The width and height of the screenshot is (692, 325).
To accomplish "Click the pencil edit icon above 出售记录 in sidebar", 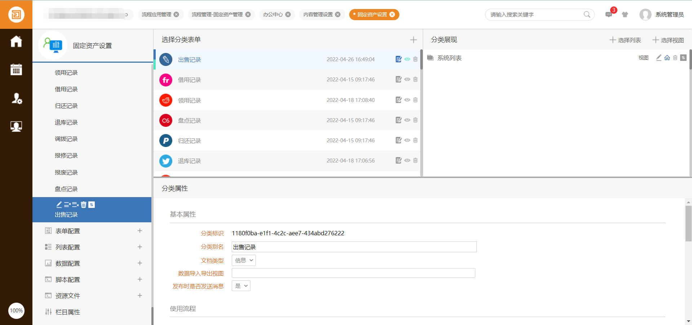I will 59,205.
